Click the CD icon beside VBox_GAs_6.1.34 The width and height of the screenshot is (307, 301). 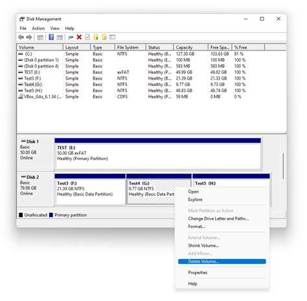coord(21,96)
